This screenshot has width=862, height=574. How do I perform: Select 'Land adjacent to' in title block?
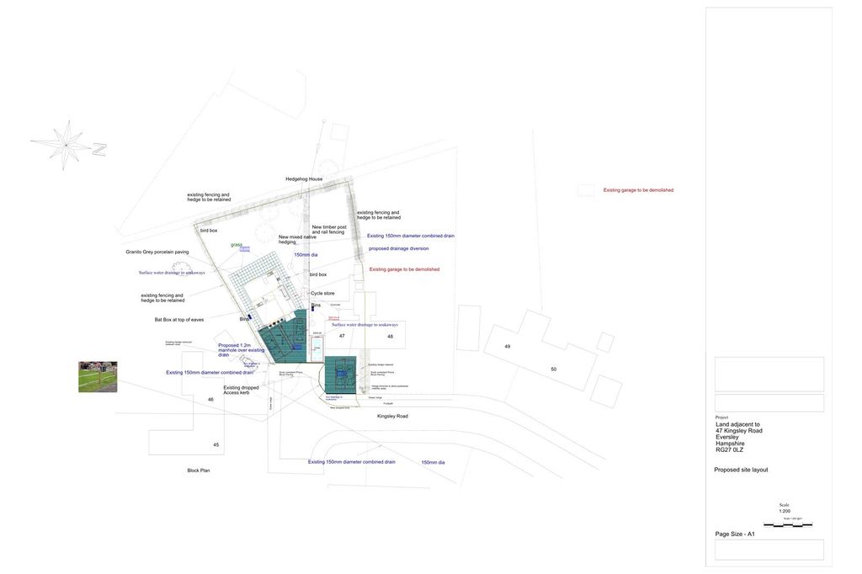[x=737, y=424]
